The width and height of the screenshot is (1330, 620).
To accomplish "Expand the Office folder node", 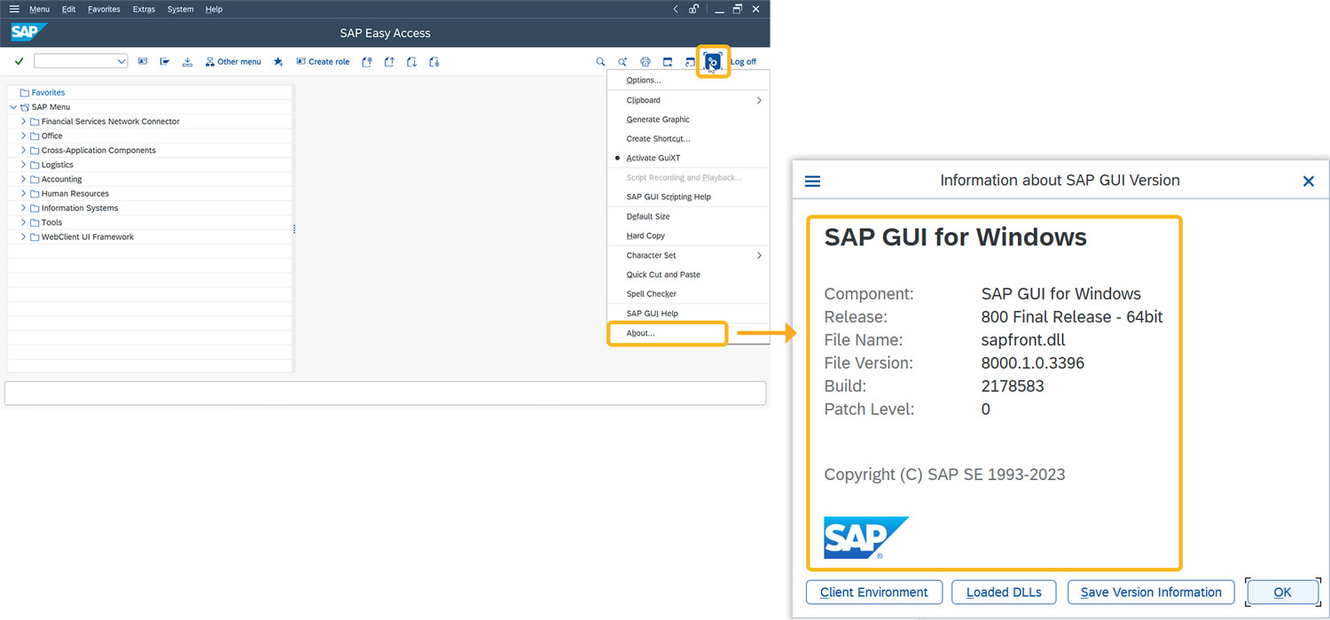I will pyautogui.click(x=24, y=136).
